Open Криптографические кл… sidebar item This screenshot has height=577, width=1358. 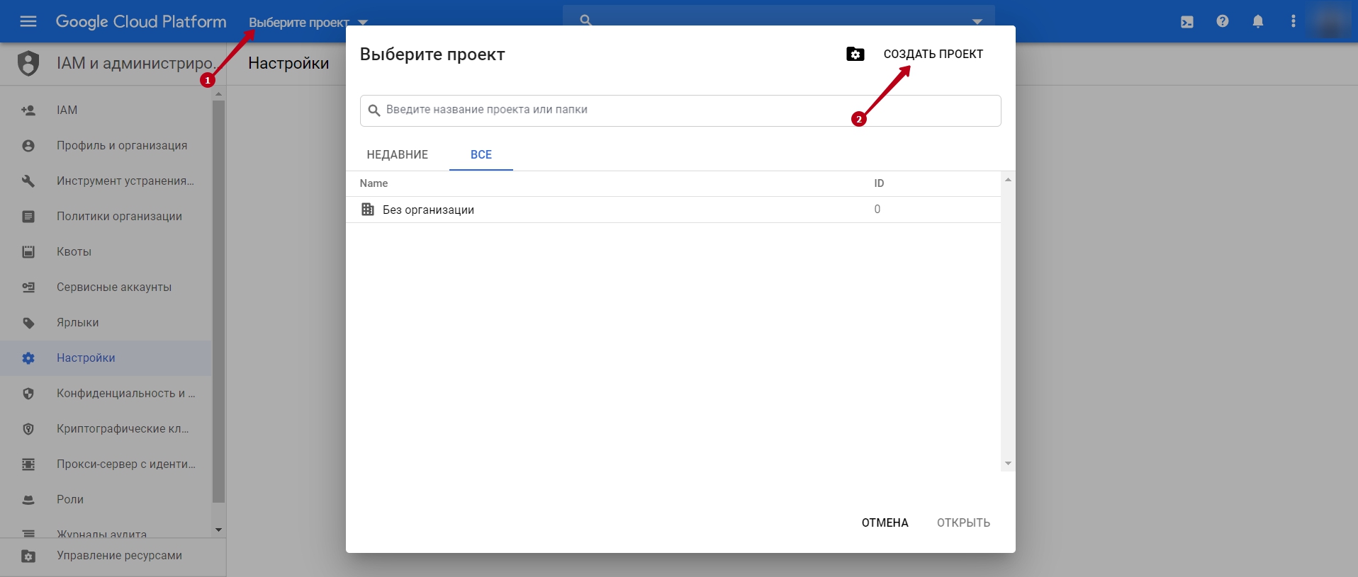click(106, 429)
